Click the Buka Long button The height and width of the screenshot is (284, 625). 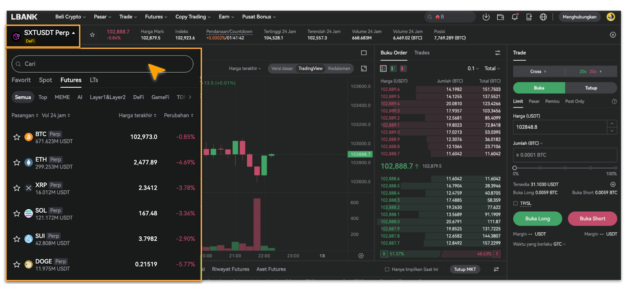537,219
